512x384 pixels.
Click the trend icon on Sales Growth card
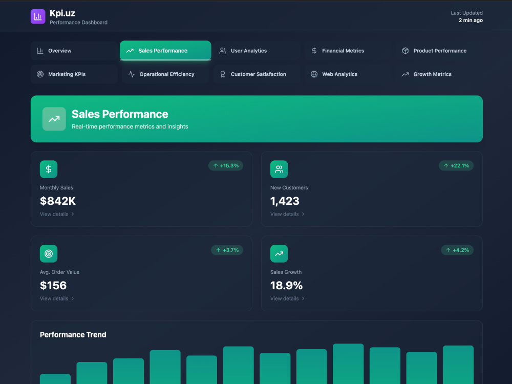click(279, 254)
